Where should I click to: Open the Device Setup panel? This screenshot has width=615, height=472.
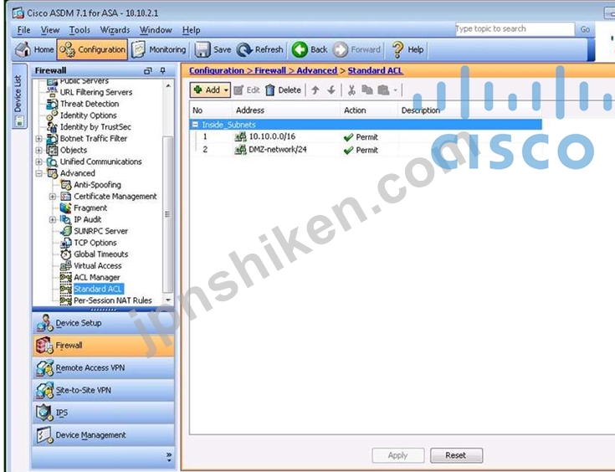click(103, 323)
